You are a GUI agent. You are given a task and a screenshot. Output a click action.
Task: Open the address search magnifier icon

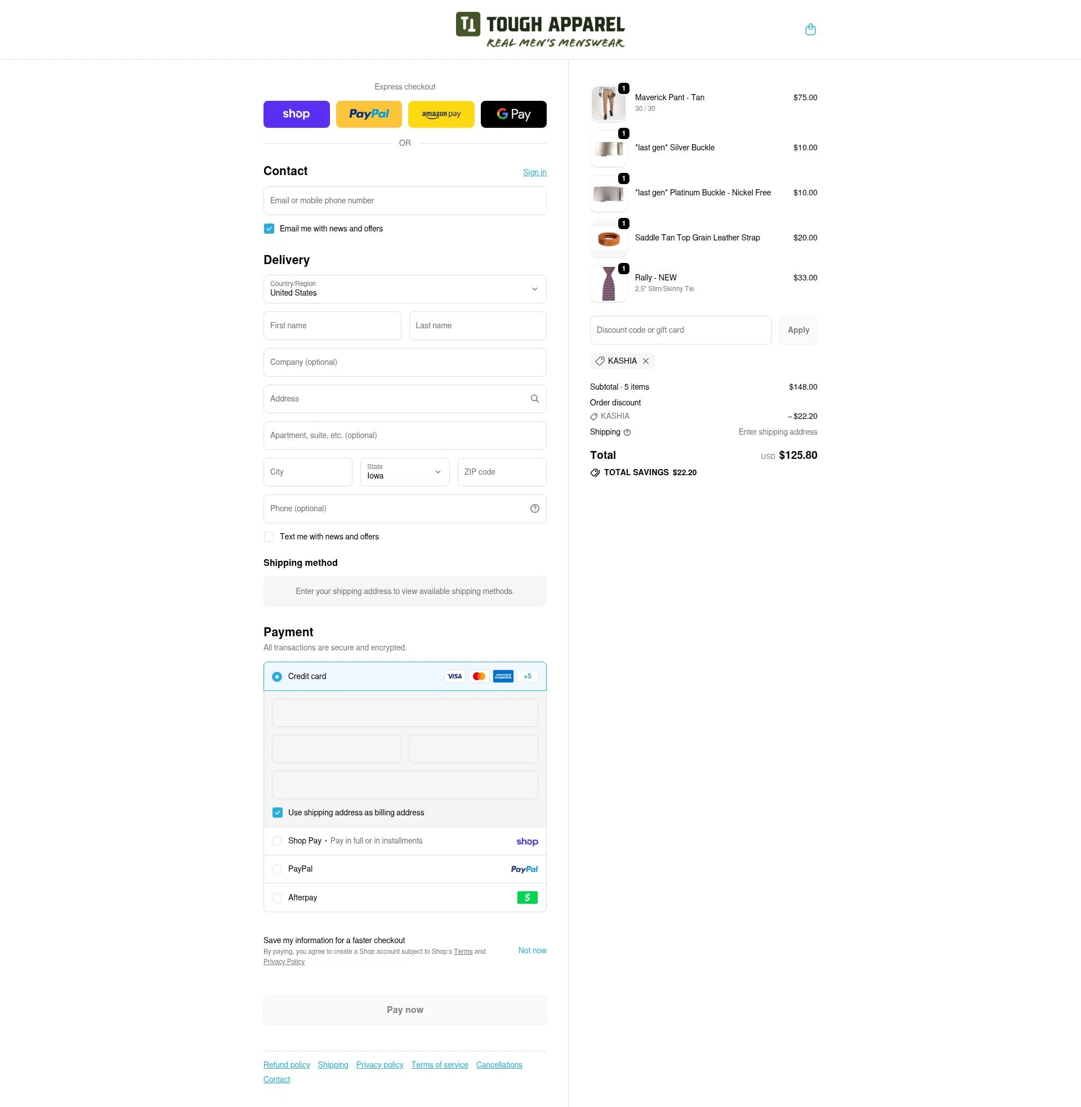(534, 399)
